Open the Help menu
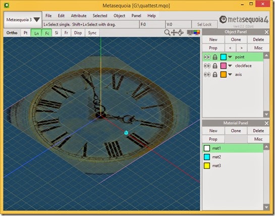Image resolution: width=275 pixels, height=216 pixels. coord(151,16)
